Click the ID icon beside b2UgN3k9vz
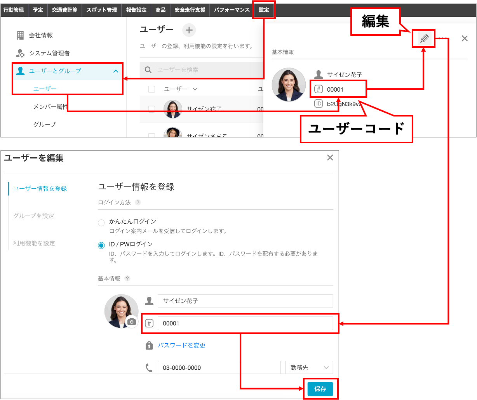Image resolution: width=477 pixels, height=400 pixels. (319, 104)
